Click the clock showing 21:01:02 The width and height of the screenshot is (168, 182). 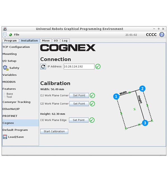131,35
